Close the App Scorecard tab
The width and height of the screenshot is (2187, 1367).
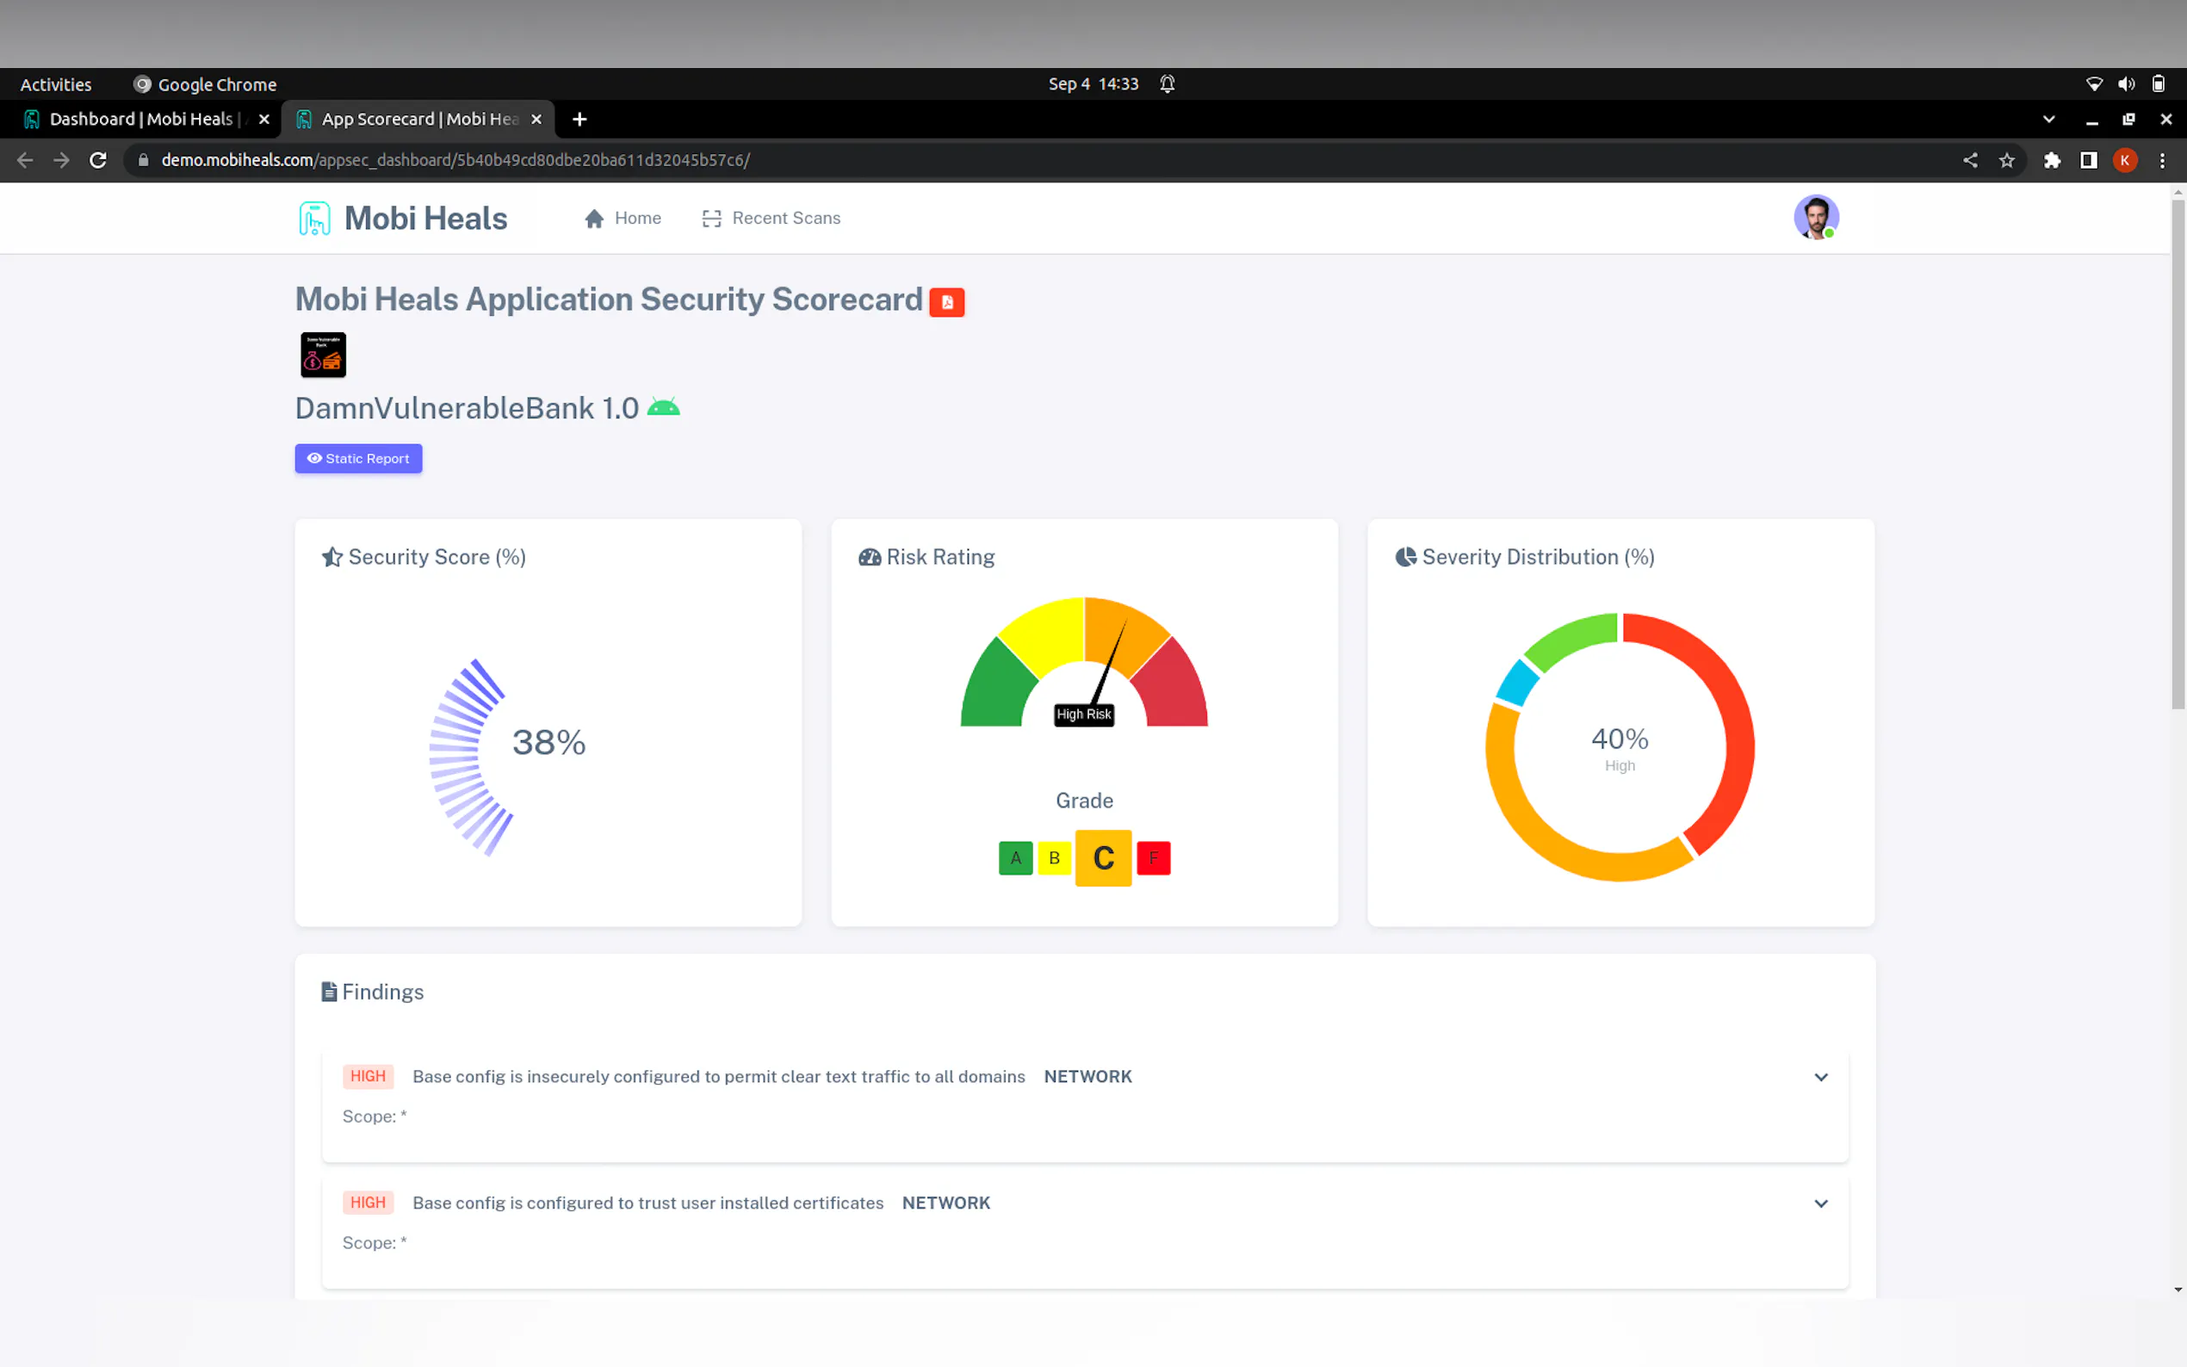[536, 120]
